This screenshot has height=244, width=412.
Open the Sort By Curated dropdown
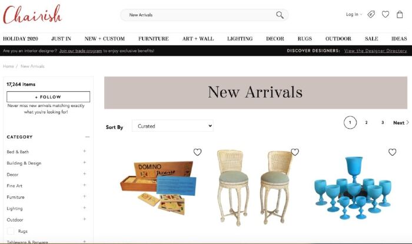(x=172, y=126)
